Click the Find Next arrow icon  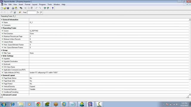[x=38, y=12]
